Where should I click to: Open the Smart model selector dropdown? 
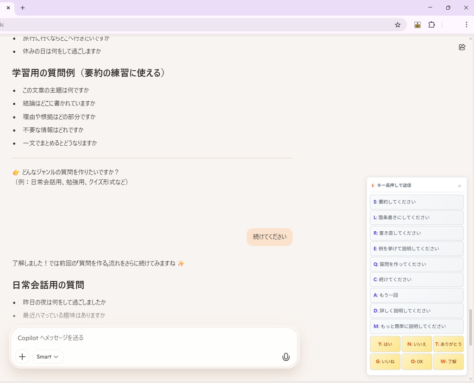coord(48,357)
